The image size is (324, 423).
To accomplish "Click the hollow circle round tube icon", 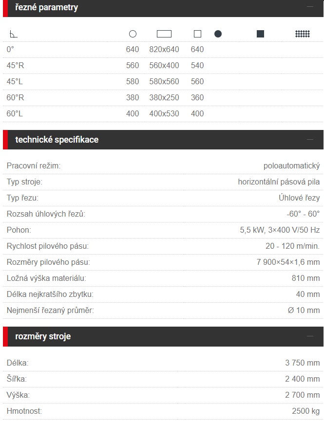I will (x=133, y=34).
